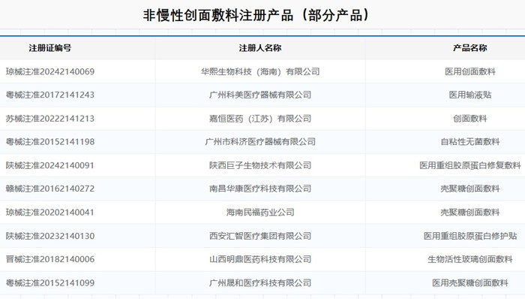This screenshot has height=299, width=525.
Task: Click the 产品名称 column header
Action: tap(470, 48)
